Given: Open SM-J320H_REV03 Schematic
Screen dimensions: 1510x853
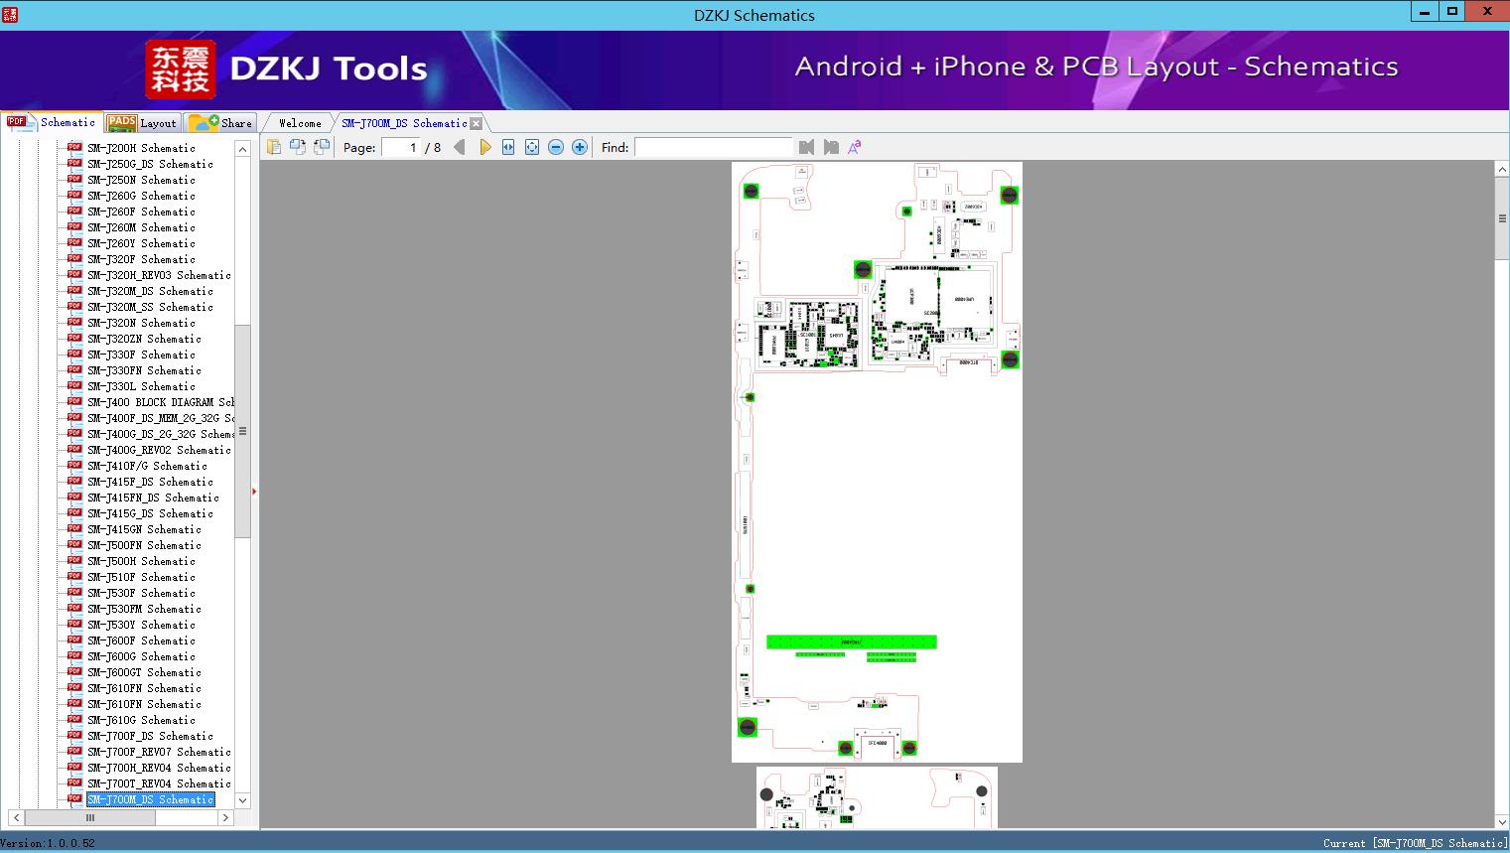Looking at the screenshot, I should pyautogui.click(x=159, y=275).
